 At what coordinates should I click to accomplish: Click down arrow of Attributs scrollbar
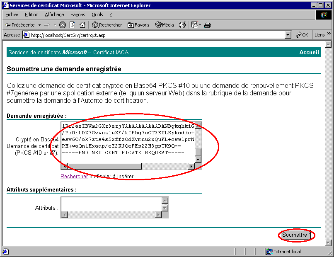point(165,208)
